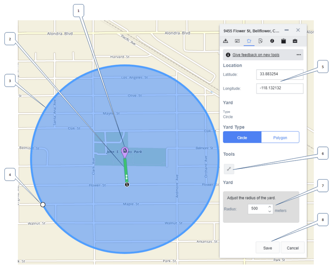The height and width of the screenshot is (266, 332).
Task: Increase the radius using the up stepper arrow
Action: (x=269, y=207)
